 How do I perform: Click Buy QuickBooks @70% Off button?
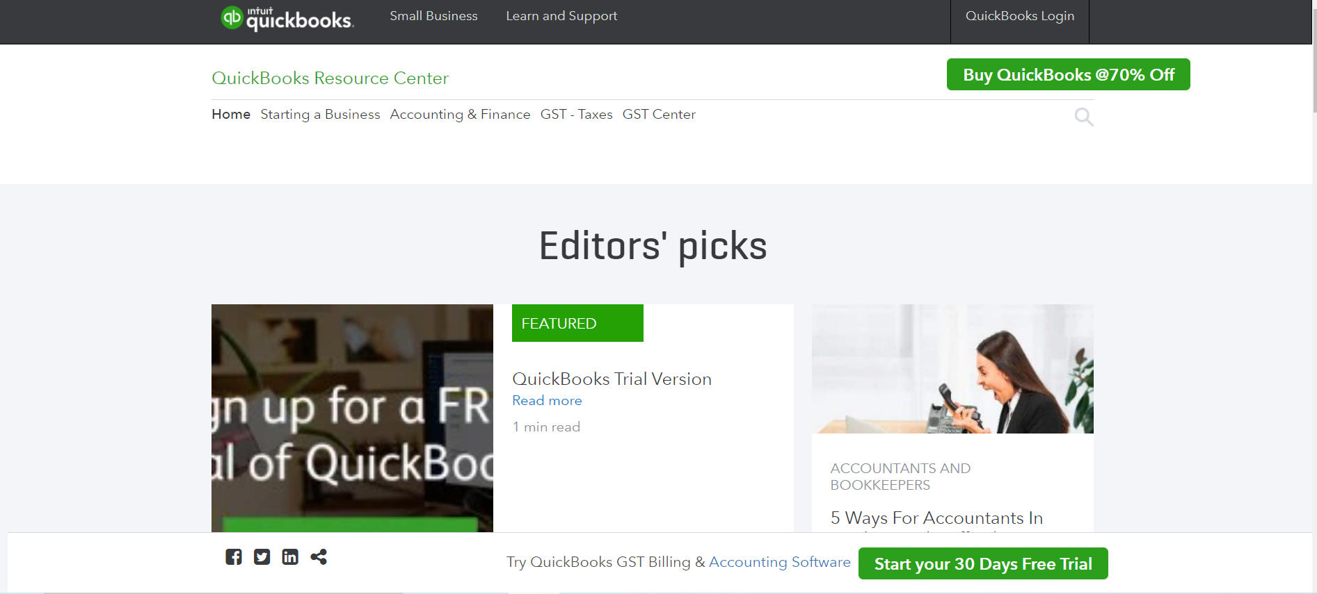click(1068, 74)
